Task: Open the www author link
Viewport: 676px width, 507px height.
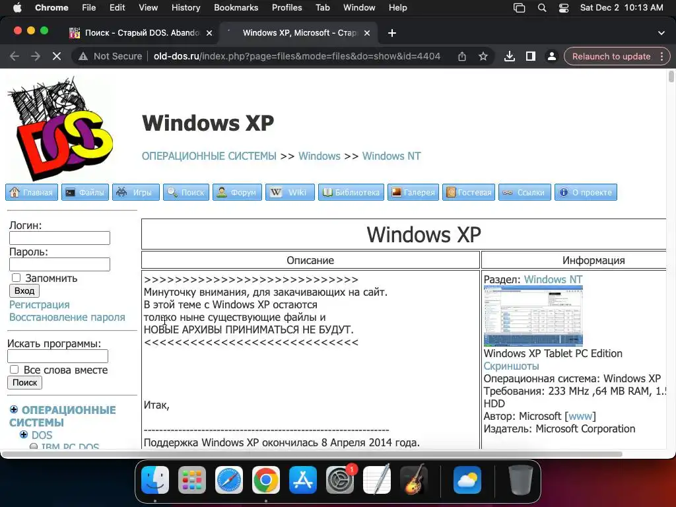Action: pyautogui.click(x=580, y=416)
